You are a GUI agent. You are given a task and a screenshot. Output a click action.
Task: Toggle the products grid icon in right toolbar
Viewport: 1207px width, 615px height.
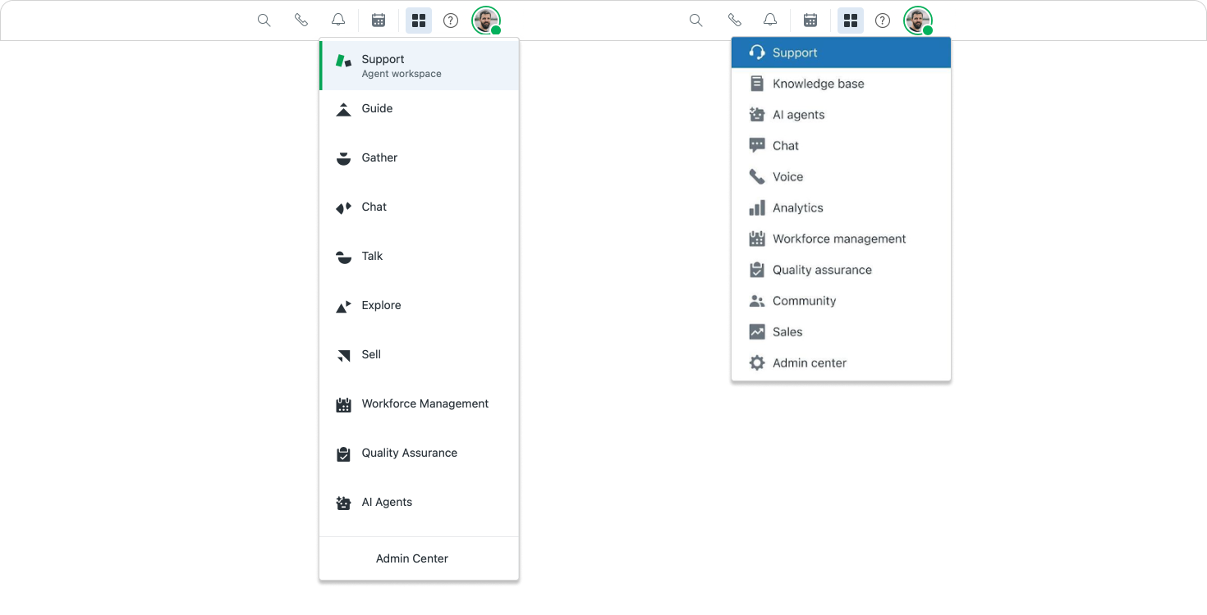click(x=851, y=20)
